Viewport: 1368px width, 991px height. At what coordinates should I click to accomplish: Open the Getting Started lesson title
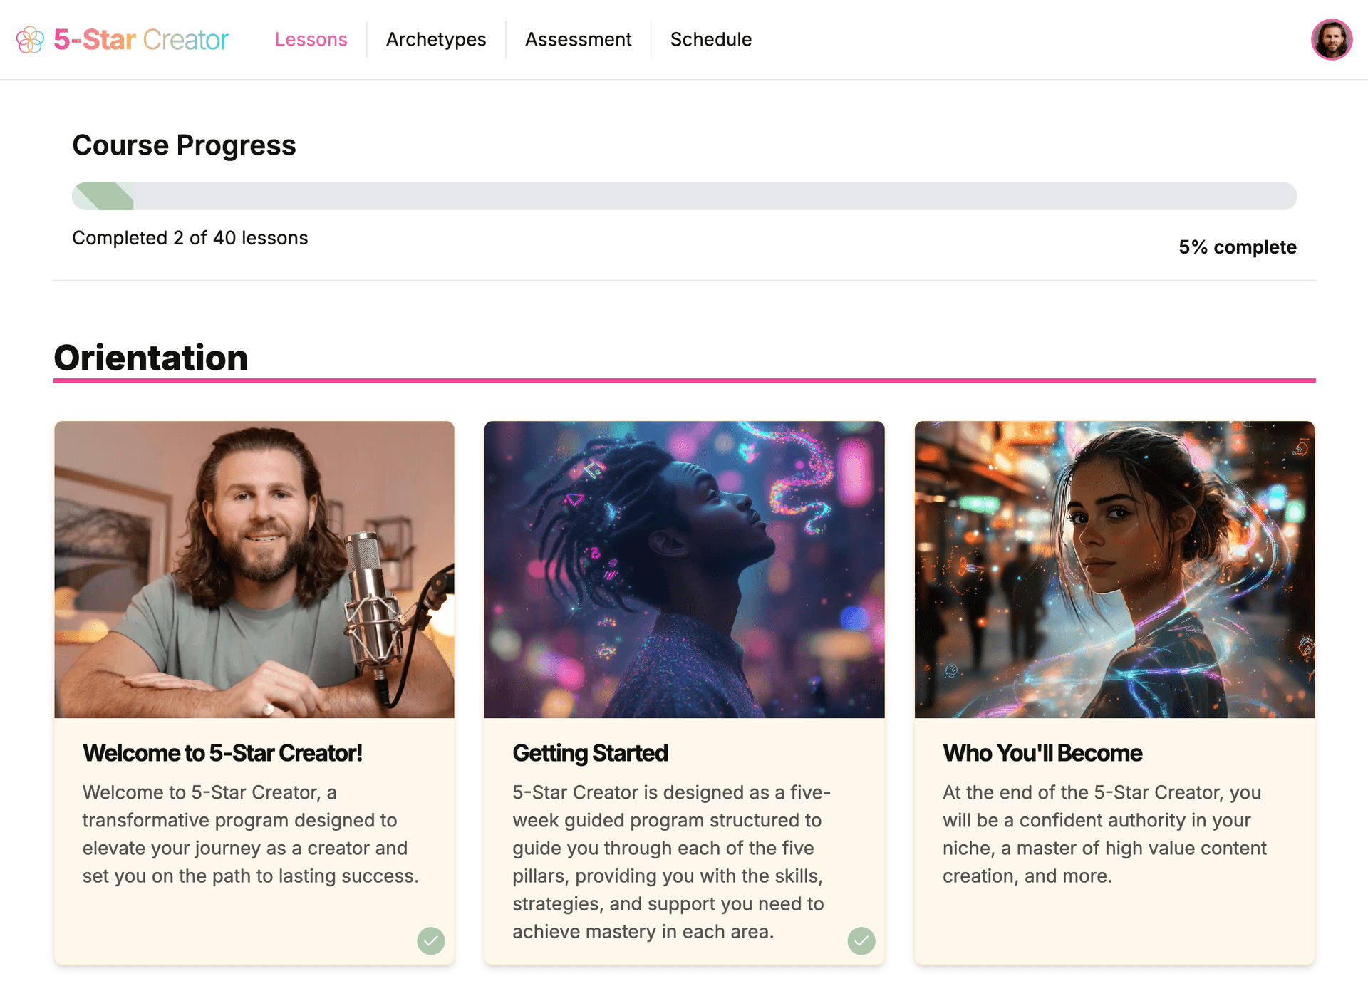pyautogui.click(x=590, y=753)
